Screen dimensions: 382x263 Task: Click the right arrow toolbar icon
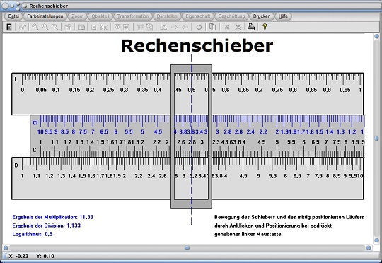click(174, 27)
